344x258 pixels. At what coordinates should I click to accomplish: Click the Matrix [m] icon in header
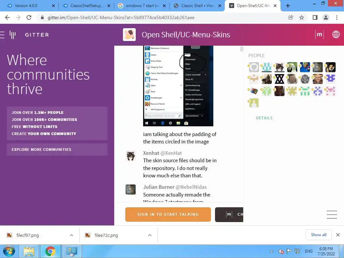[x=319, y=35]
